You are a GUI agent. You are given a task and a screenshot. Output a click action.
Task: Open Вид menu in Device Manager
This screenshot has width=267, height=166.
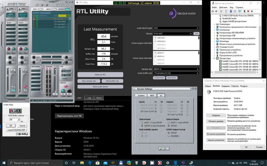click(x=231, y=7)
